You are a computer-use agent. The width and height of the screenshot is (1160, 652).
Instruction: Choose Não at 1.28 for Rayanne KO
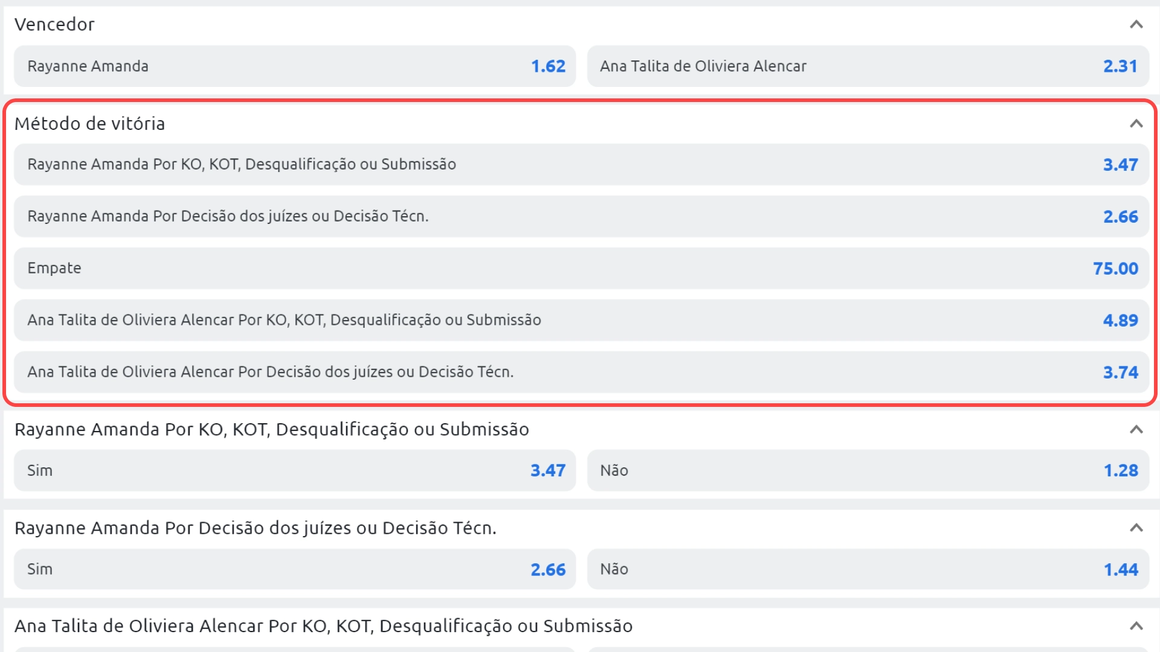click(868, 470)
